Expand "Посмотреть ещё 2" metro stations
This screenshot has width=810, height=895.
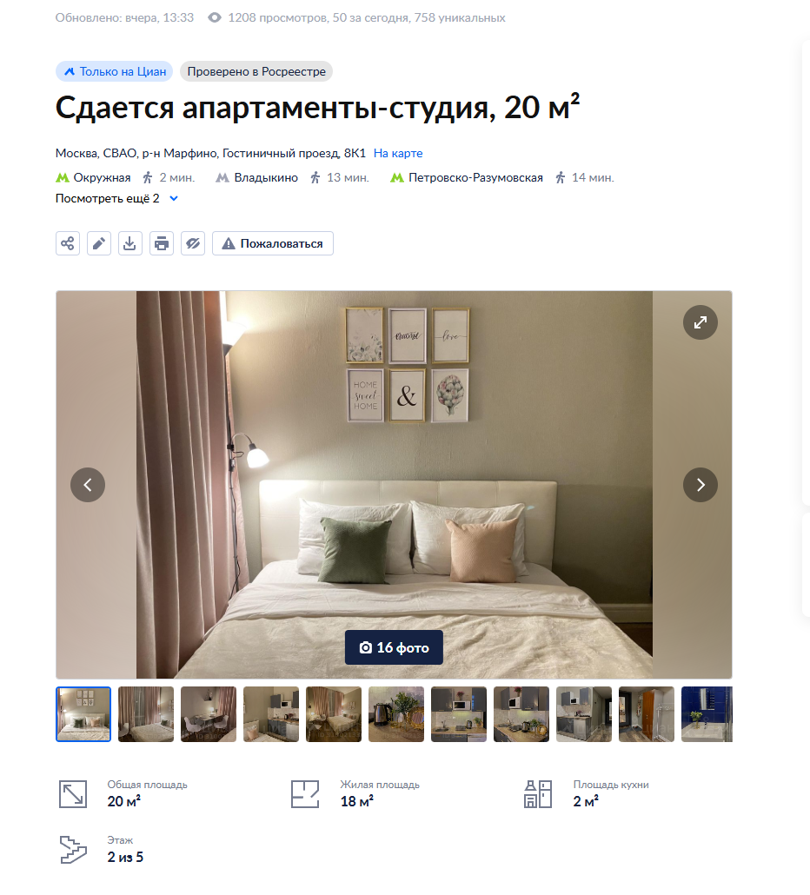(117, 199)
